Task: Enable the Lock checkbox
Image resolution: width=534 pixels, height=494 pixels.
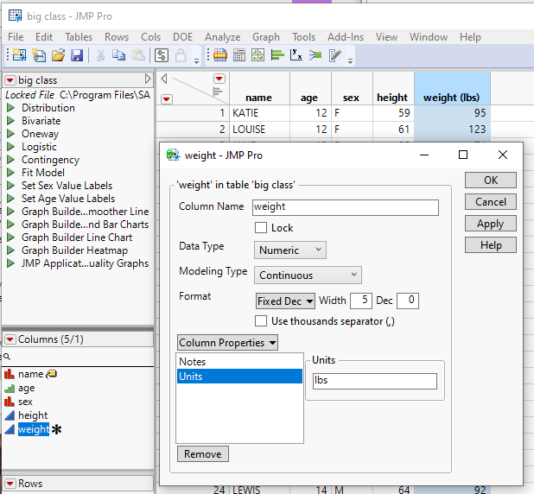Action: coord(261,228)
